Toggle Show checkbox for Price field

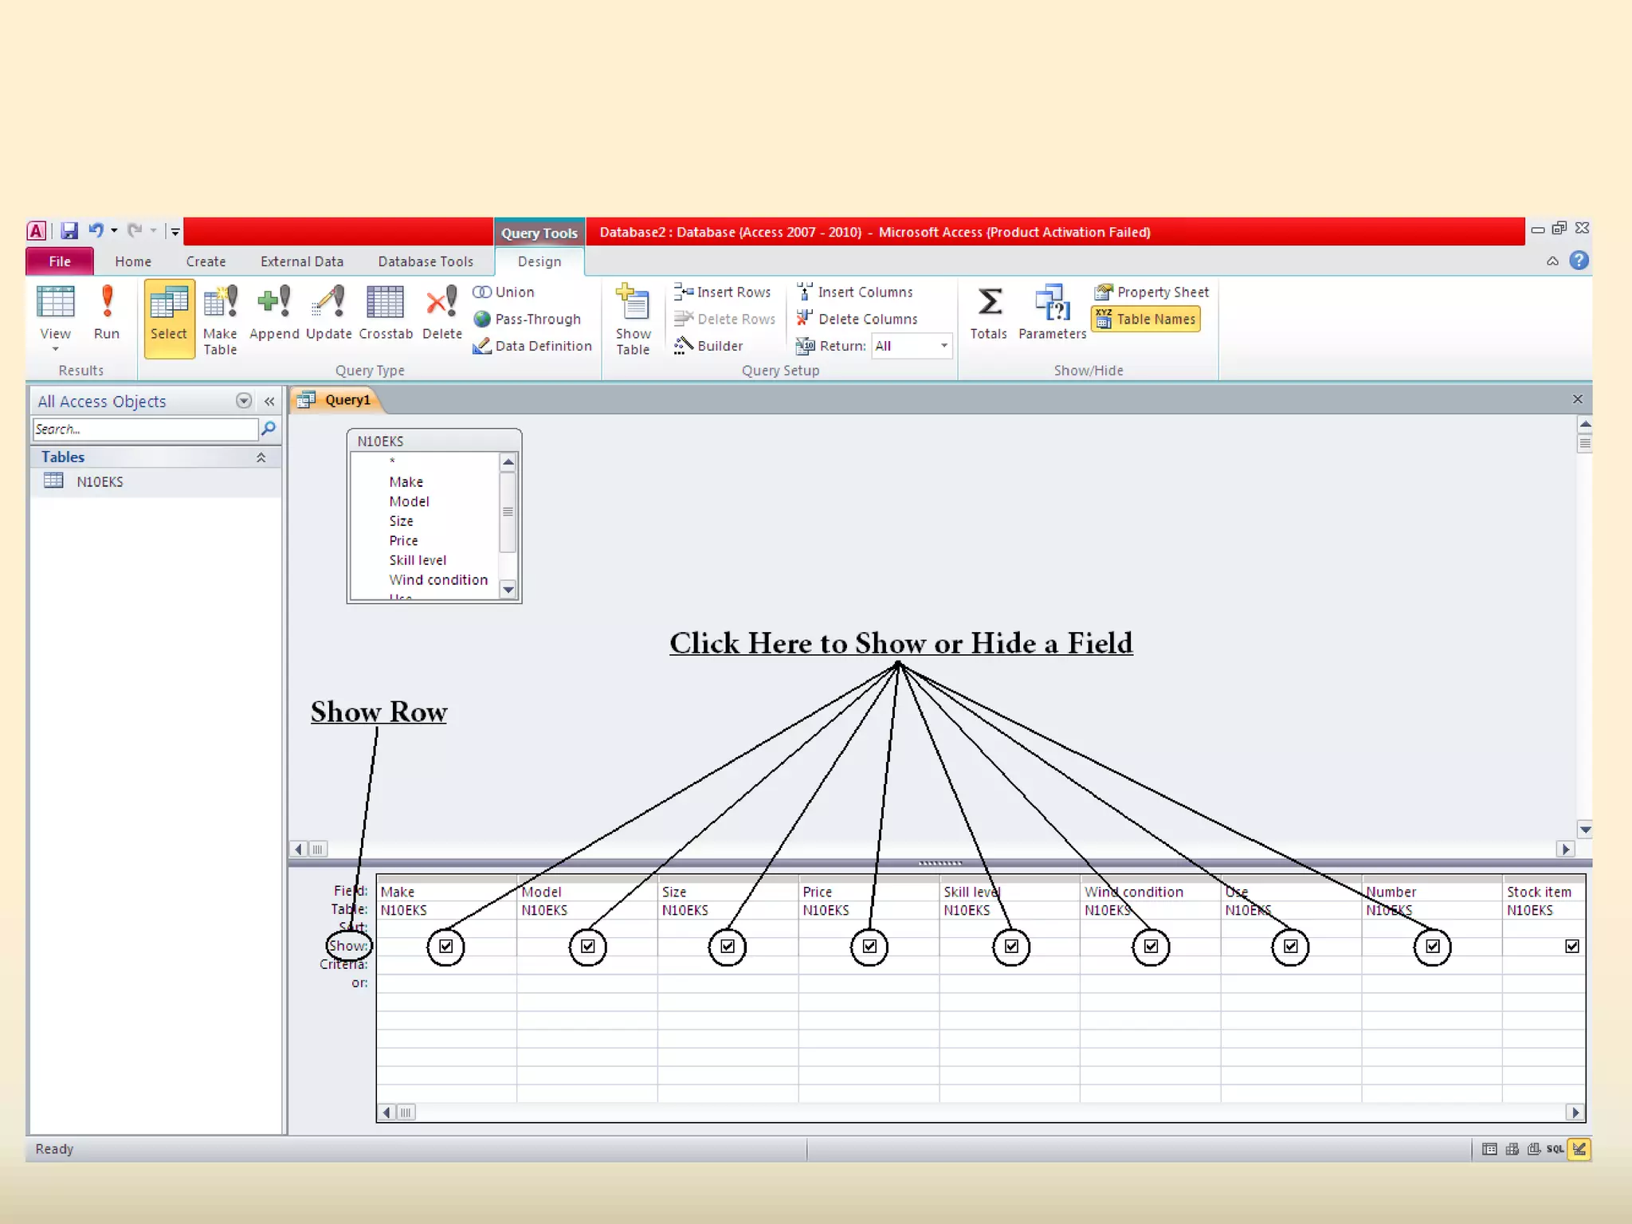click(869, 946)
